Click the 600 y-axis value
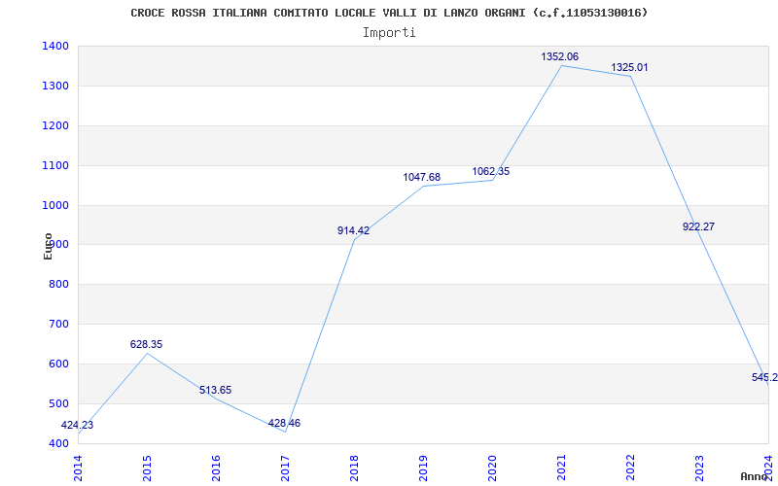This screenshot has width=778, height=486. click(59, 364)
